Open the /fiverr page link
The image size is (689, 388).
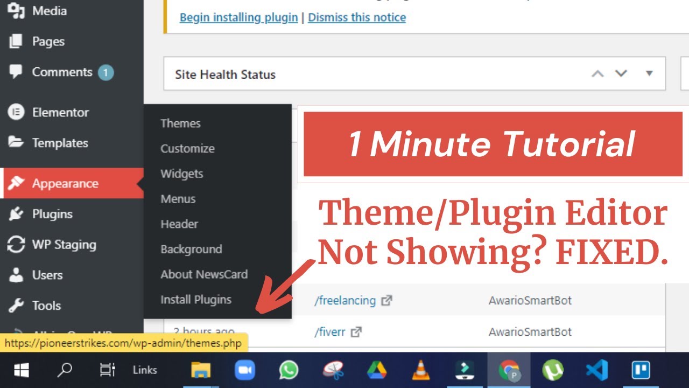[x=329, y=332]
